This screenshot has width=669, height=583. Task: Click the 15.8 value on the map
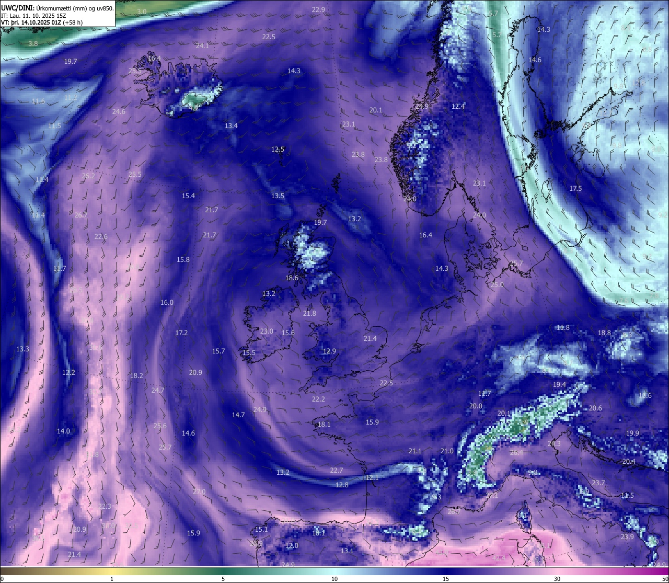183,259
